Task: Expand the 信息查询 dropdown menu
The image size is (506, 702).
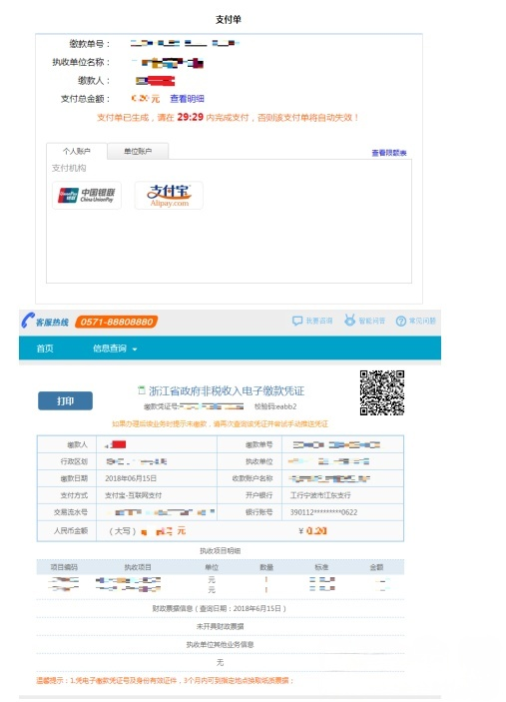Action: [115, 349]
